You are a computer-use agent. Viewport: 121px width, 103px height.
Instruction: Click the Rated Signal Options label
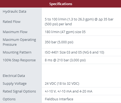pos(19,91)
